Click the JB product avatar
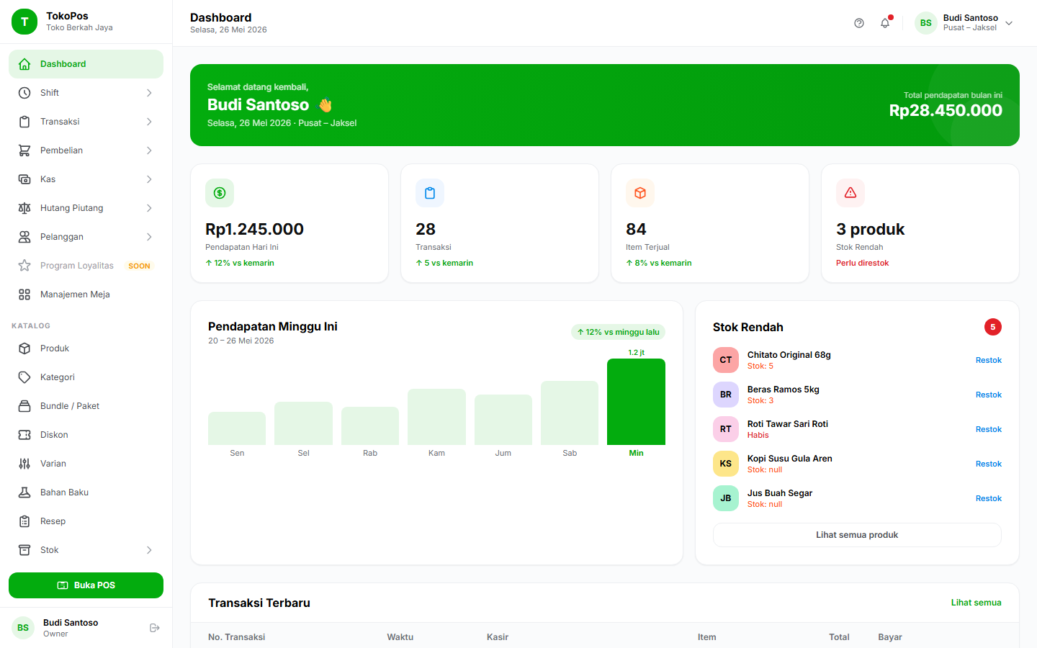The image size is (1037, 648). pos(726,498)
